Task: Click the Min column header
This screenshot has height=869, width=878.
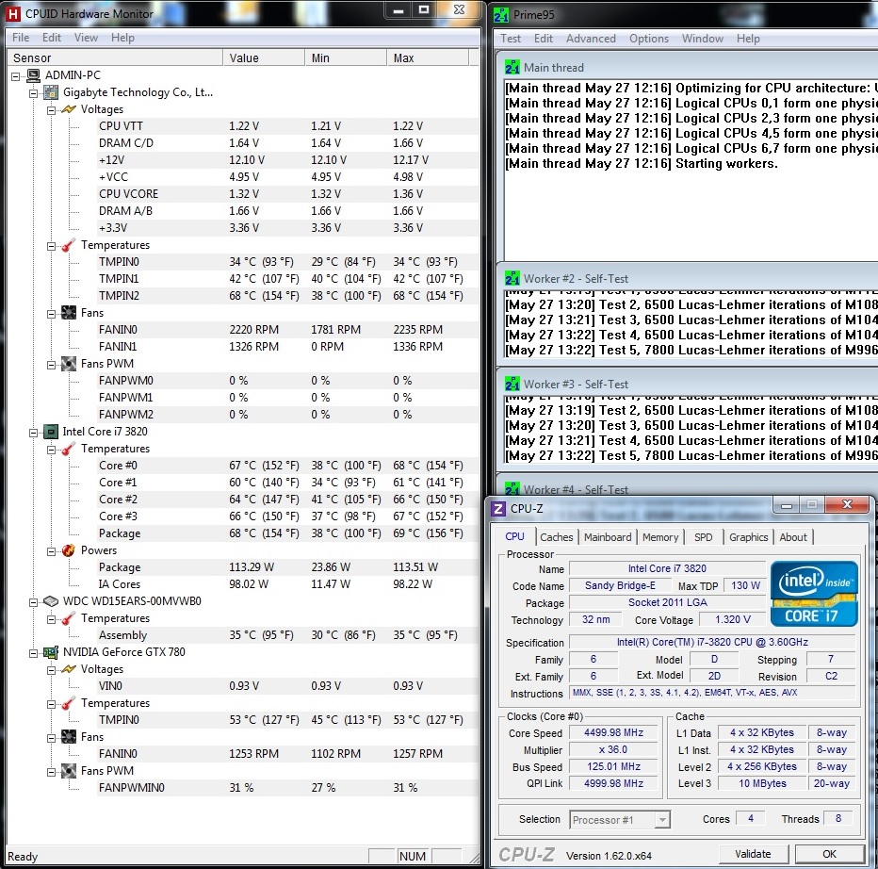Action: pyautogui.click(x=346, y=57)
